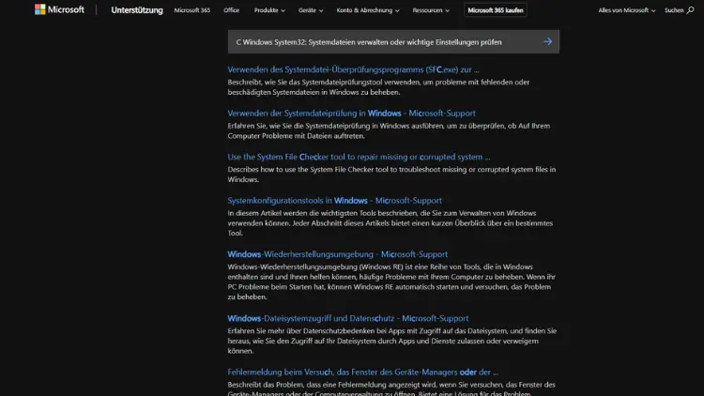Click description 'Windows-Wiederherstellungsumgebung (Windows RE) ist eine Reihe'

click(x=391, y=282)
